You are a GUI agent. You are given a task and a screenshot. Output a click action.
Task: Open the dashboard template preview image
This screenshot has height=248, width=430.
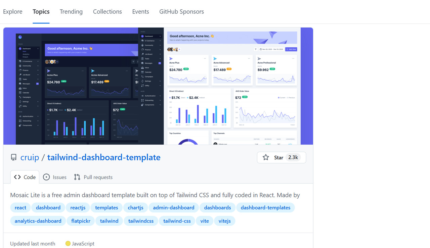[158, 86]
